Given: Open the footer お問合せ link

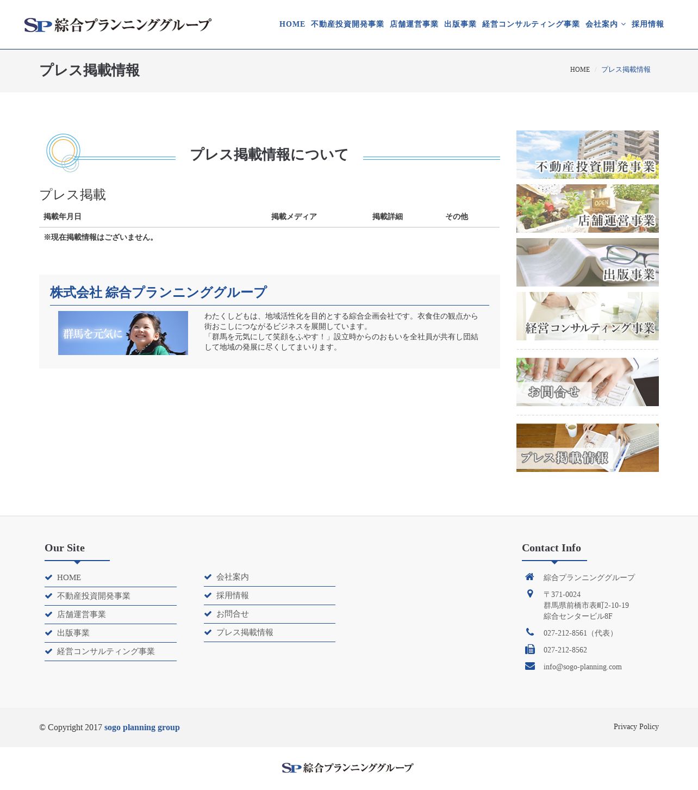Looking at the screenshot, I should tap(233, 614).
